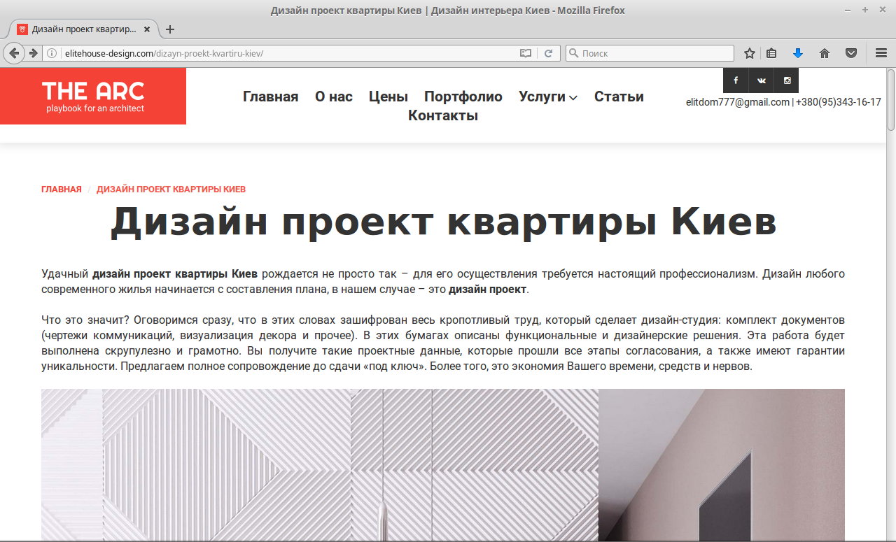Screen dimensions: 896x542
Task: Click the search magnifier icon in search box
Action: coord(573,53)
